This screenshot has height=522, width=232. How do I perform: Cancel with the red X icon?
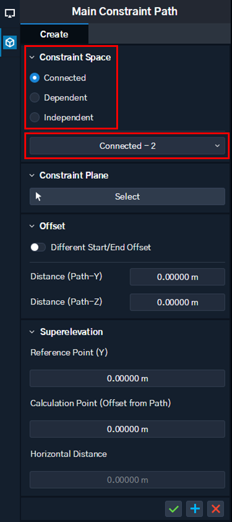coord(216,509)
